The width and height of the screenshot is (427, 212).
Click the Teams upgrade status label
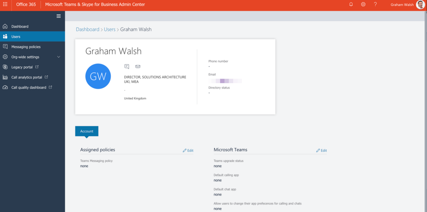coord(229,161)
